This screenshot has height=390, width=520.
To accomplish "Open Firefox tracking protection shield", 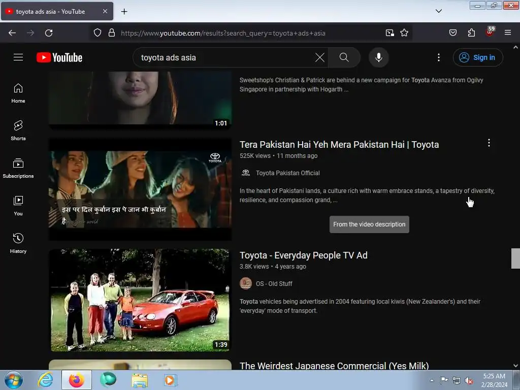I will coord(97,32).
